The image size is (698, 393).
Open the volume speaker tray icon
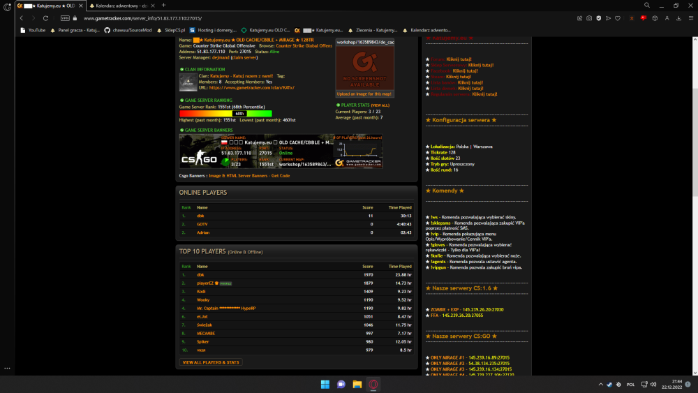653,385
